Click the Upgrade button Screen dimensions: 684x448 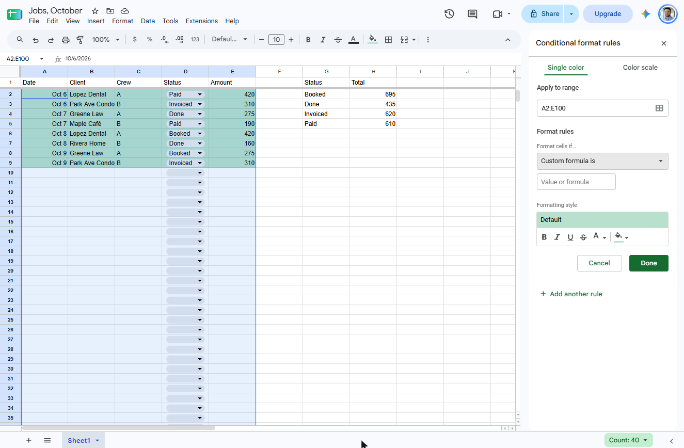click(x=608, y=14)
